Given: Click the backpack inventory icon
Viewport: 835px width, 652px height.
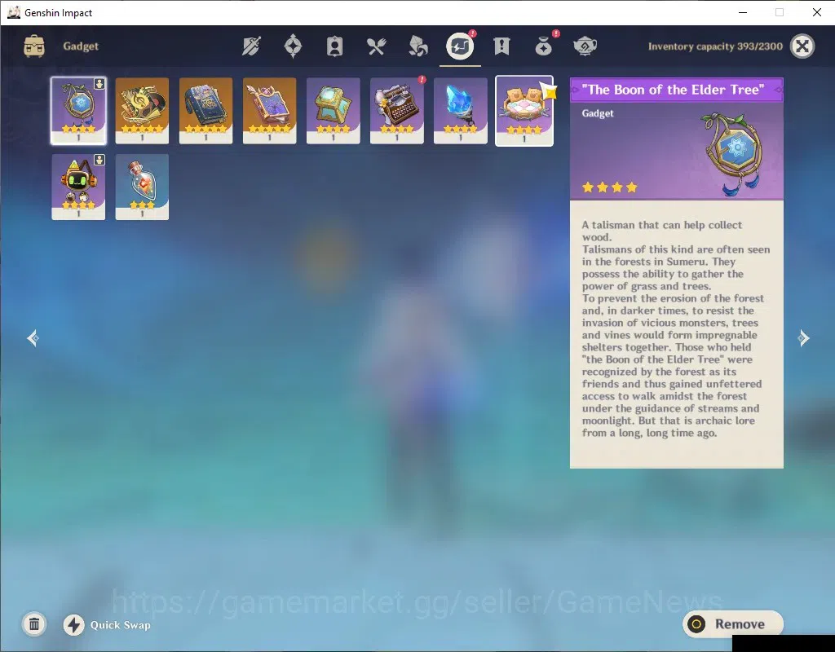Looking at the screenshot, I should coord(34,46).
